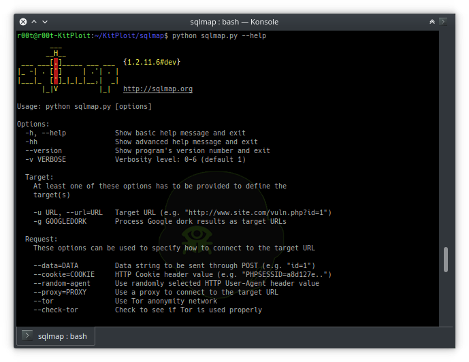Click 'Data string to be sent through POST'
The height and width of the screenshot is (362, 469).
[x=187, y=266]
